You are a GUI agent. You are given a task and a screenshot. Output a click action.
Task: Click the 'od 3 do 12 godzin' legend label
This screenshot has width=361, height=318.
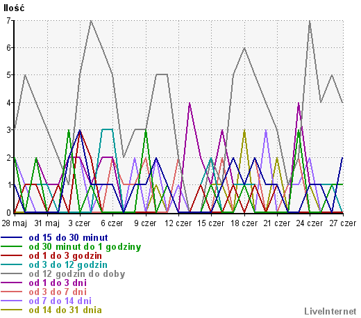pyautogui.click(x=68, y=264)
